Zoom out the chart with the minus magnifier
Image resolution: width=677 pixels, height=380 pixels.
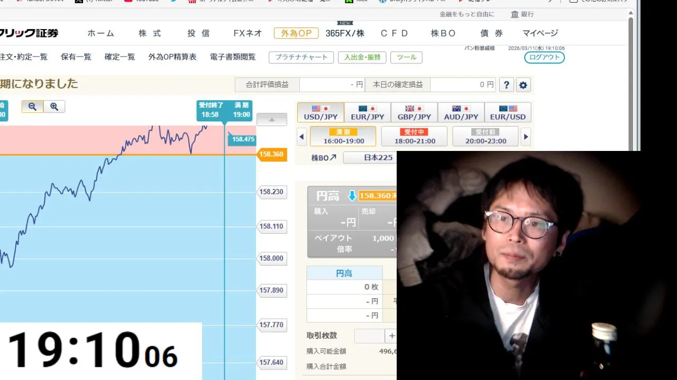[x=32, y=107]
